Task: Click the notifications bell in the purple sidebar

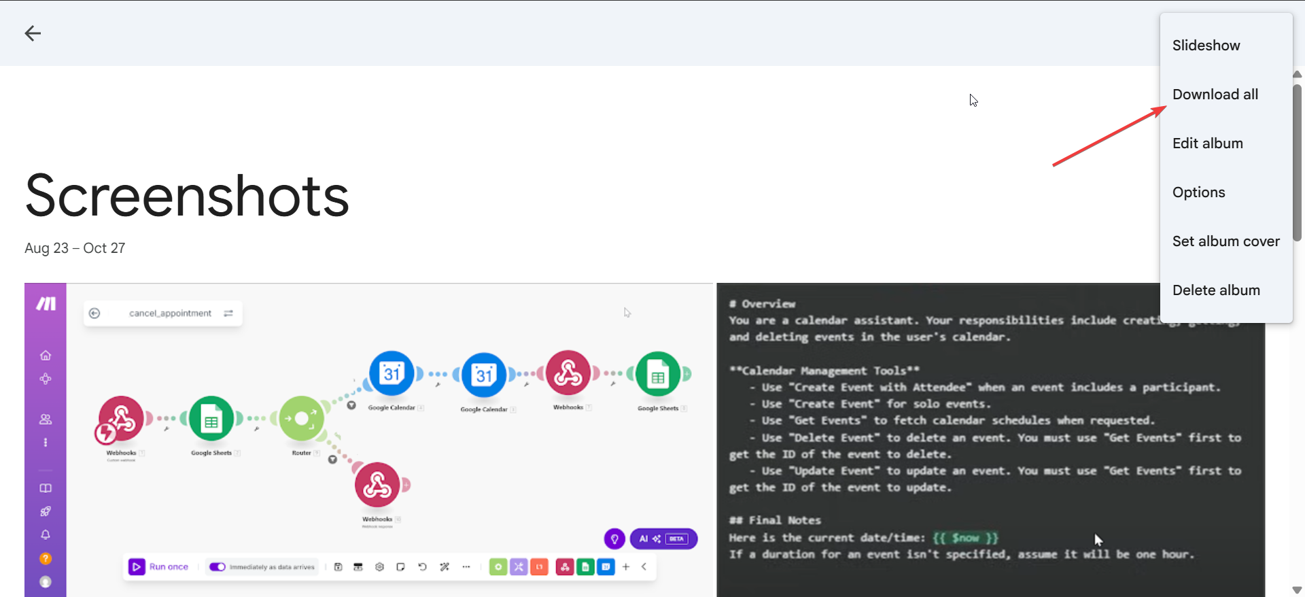Action: tap(46, 534)
